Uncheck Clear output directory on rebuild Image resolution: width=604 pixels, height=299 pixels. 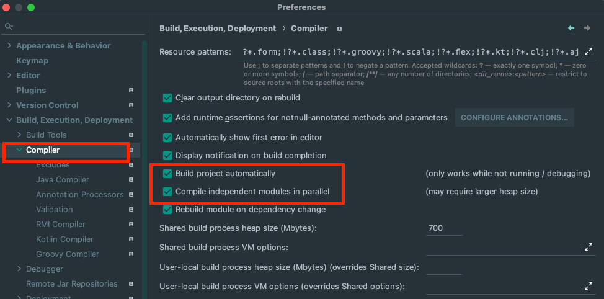[167, 98]
